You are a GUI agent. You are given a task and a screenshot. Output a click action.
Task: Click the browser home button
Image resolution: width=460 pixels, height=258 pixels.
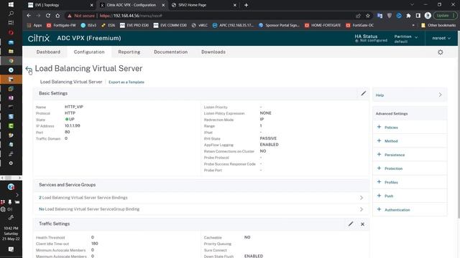pyautogui.click(x=57, y=16)
